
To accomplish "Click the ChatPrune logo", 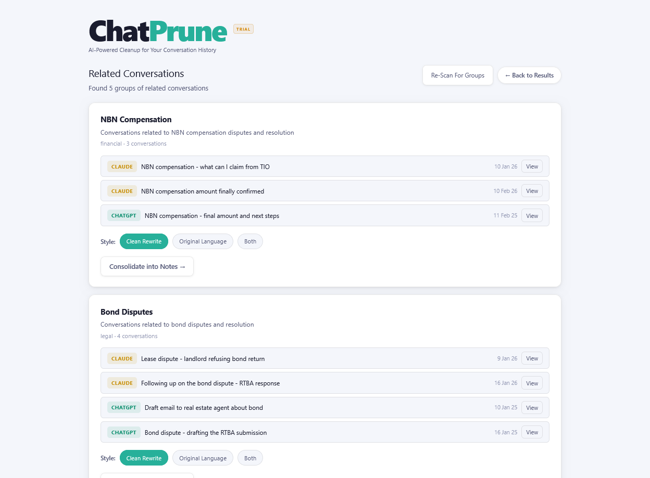I will [x=158, y=31].
